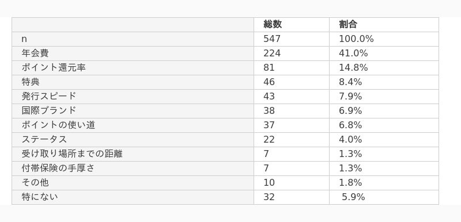Viewport: 461px width, 222px height.
Task: Click the 41.0% percentage cell
Action: pyautogui.click(x=384, y=53)
